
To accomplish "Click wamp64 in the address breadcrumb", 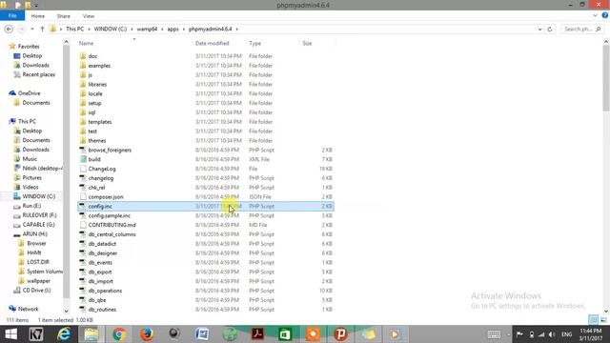I will [x=147, y=30].
